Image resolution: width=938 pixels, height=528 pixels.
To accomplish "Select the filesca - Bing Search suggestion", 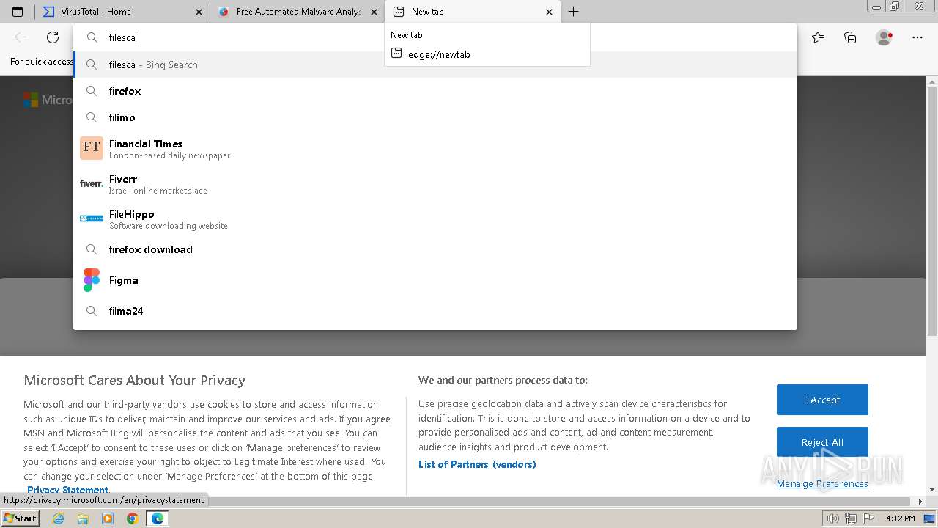I will coord(435,65).
